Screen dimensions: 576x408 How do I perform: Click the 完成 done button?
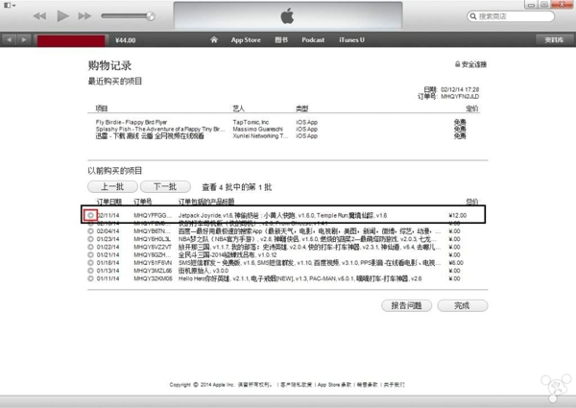(x=463, y=305)
